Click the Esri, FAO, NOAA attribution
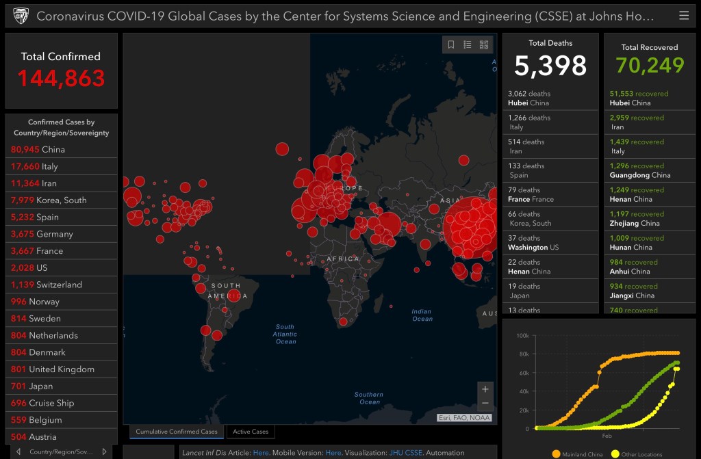 click(x=464, y=417)
